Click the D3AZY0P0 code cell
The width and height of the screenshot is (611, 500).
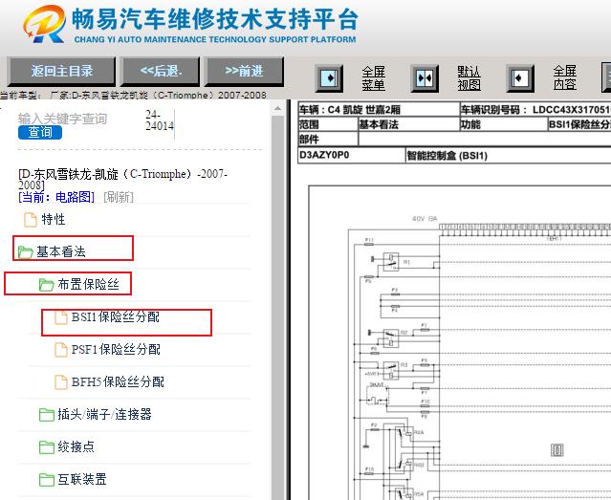352,155
